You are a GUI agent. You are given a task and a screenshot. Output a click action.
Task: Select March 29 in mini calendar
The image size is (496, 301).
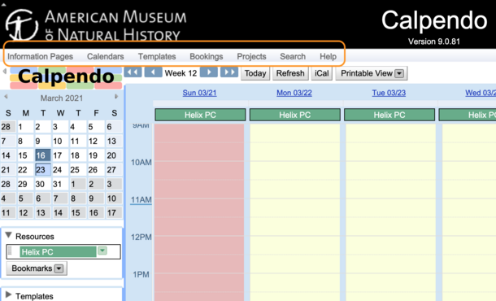(25, 184)
